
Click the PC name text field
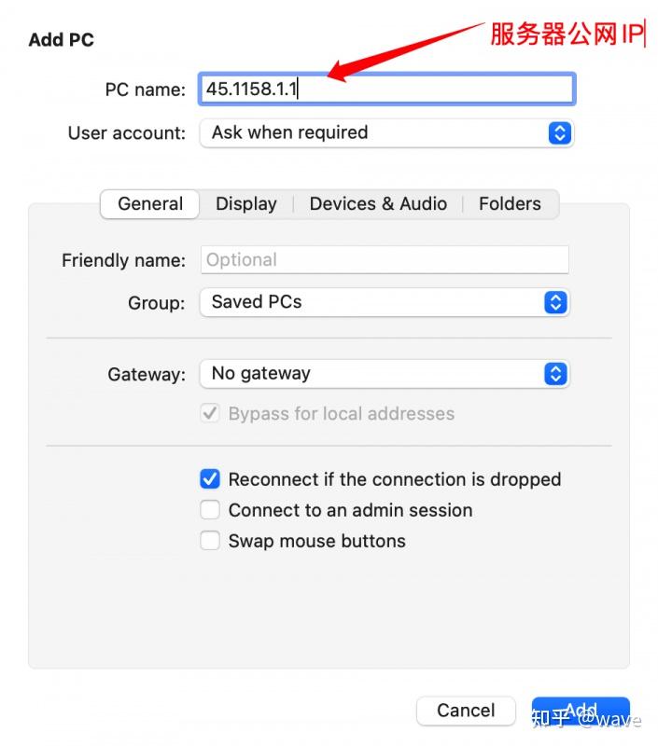point(385,90)
